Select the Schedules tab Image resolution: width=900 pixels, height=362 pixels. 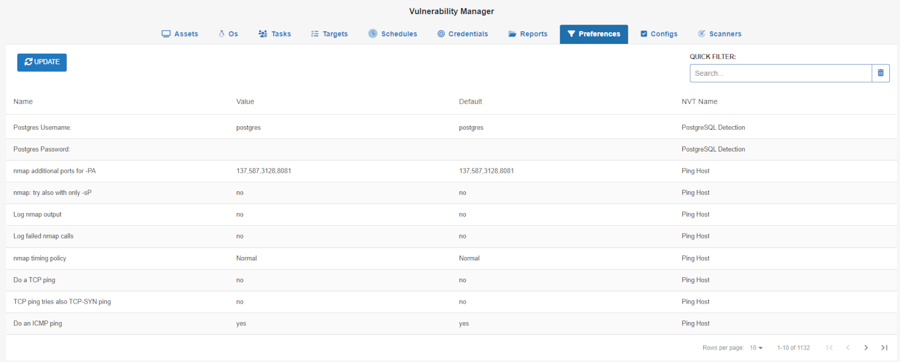click(393, 34)
